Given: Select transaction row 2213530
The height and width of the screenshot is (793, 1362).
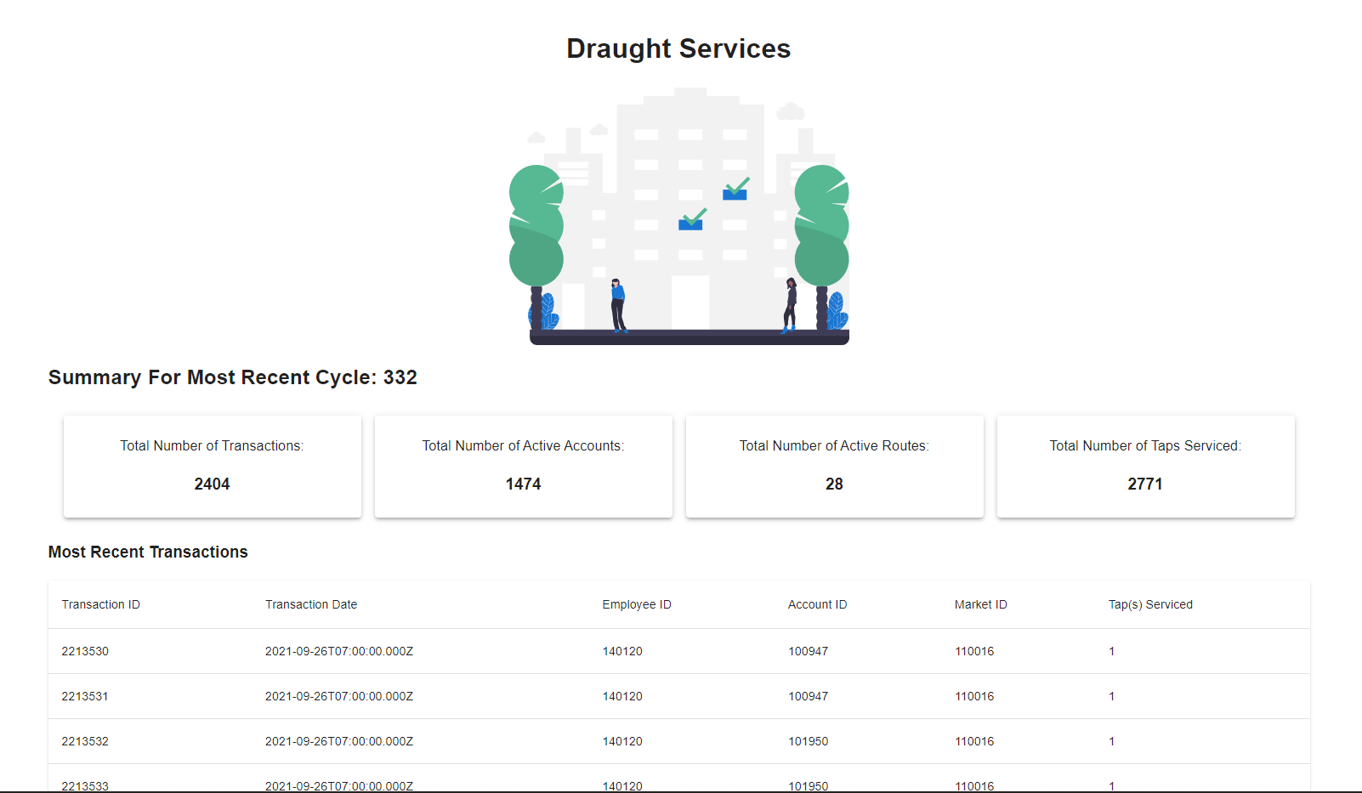Looking at the screenshot, I should click(x=678, y=651).
